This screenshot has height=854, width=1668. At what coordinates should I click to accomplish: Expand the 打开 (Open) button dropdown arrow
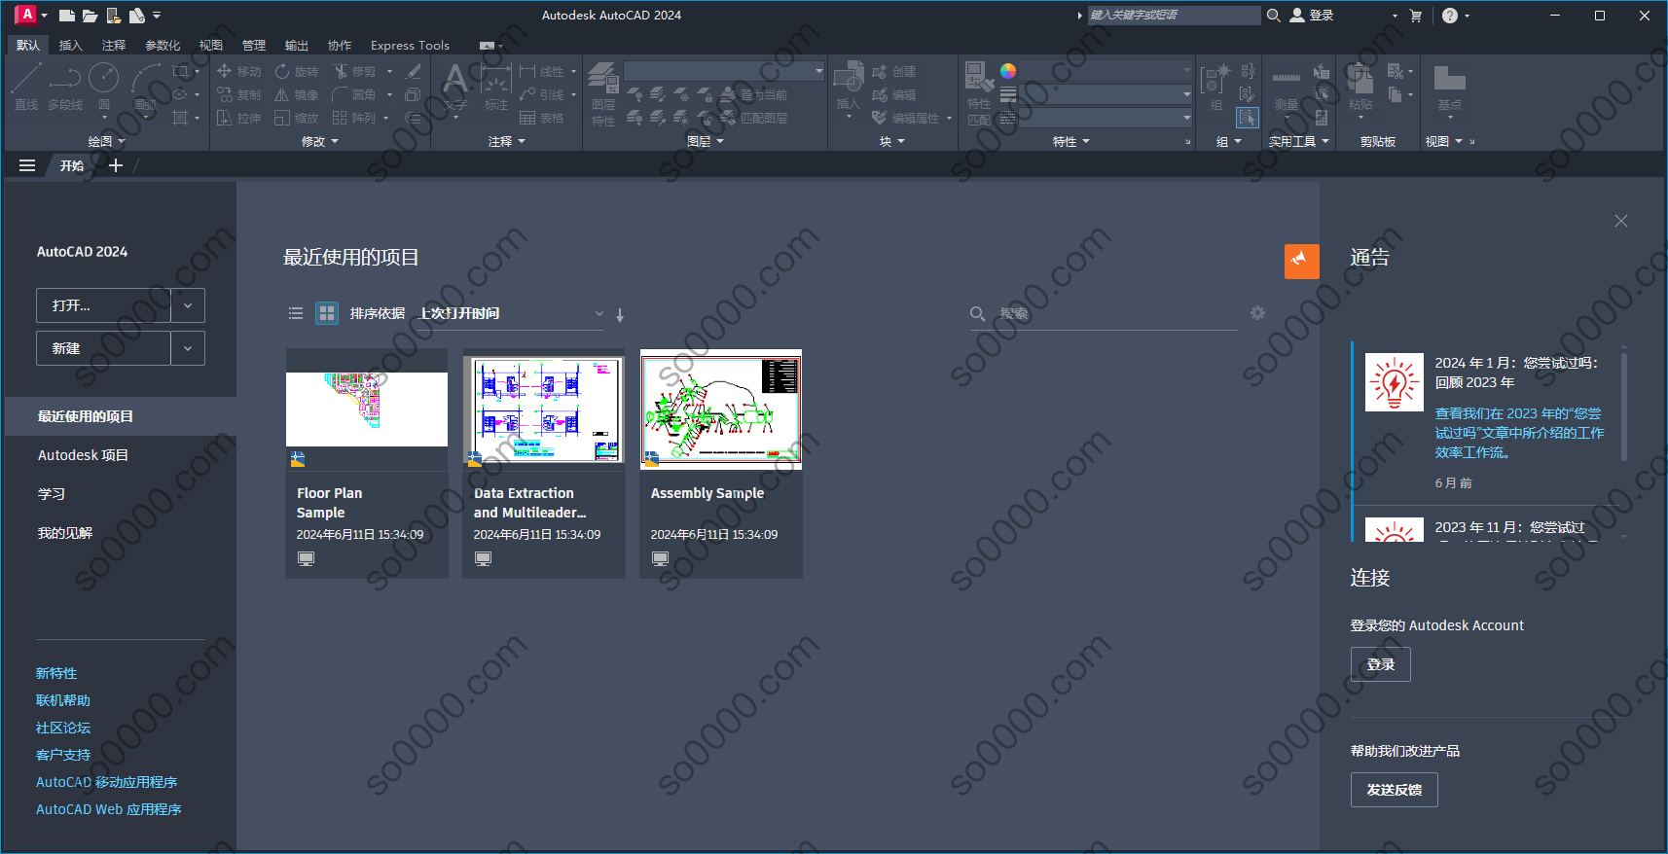click(188, 305)
